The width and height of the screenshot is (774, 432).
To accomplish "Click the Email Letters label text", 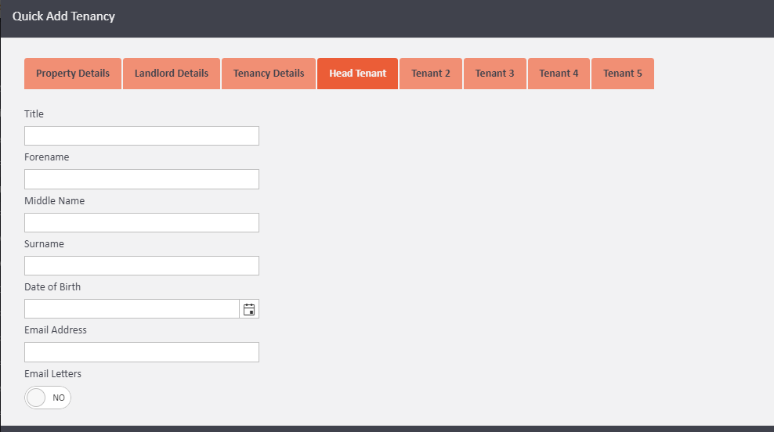I will click(52, 374).
